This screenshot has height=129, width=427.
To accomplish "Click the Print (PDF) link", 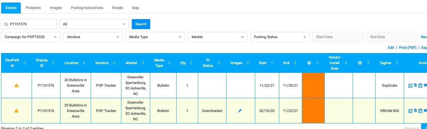I will [x=408, y=48].
